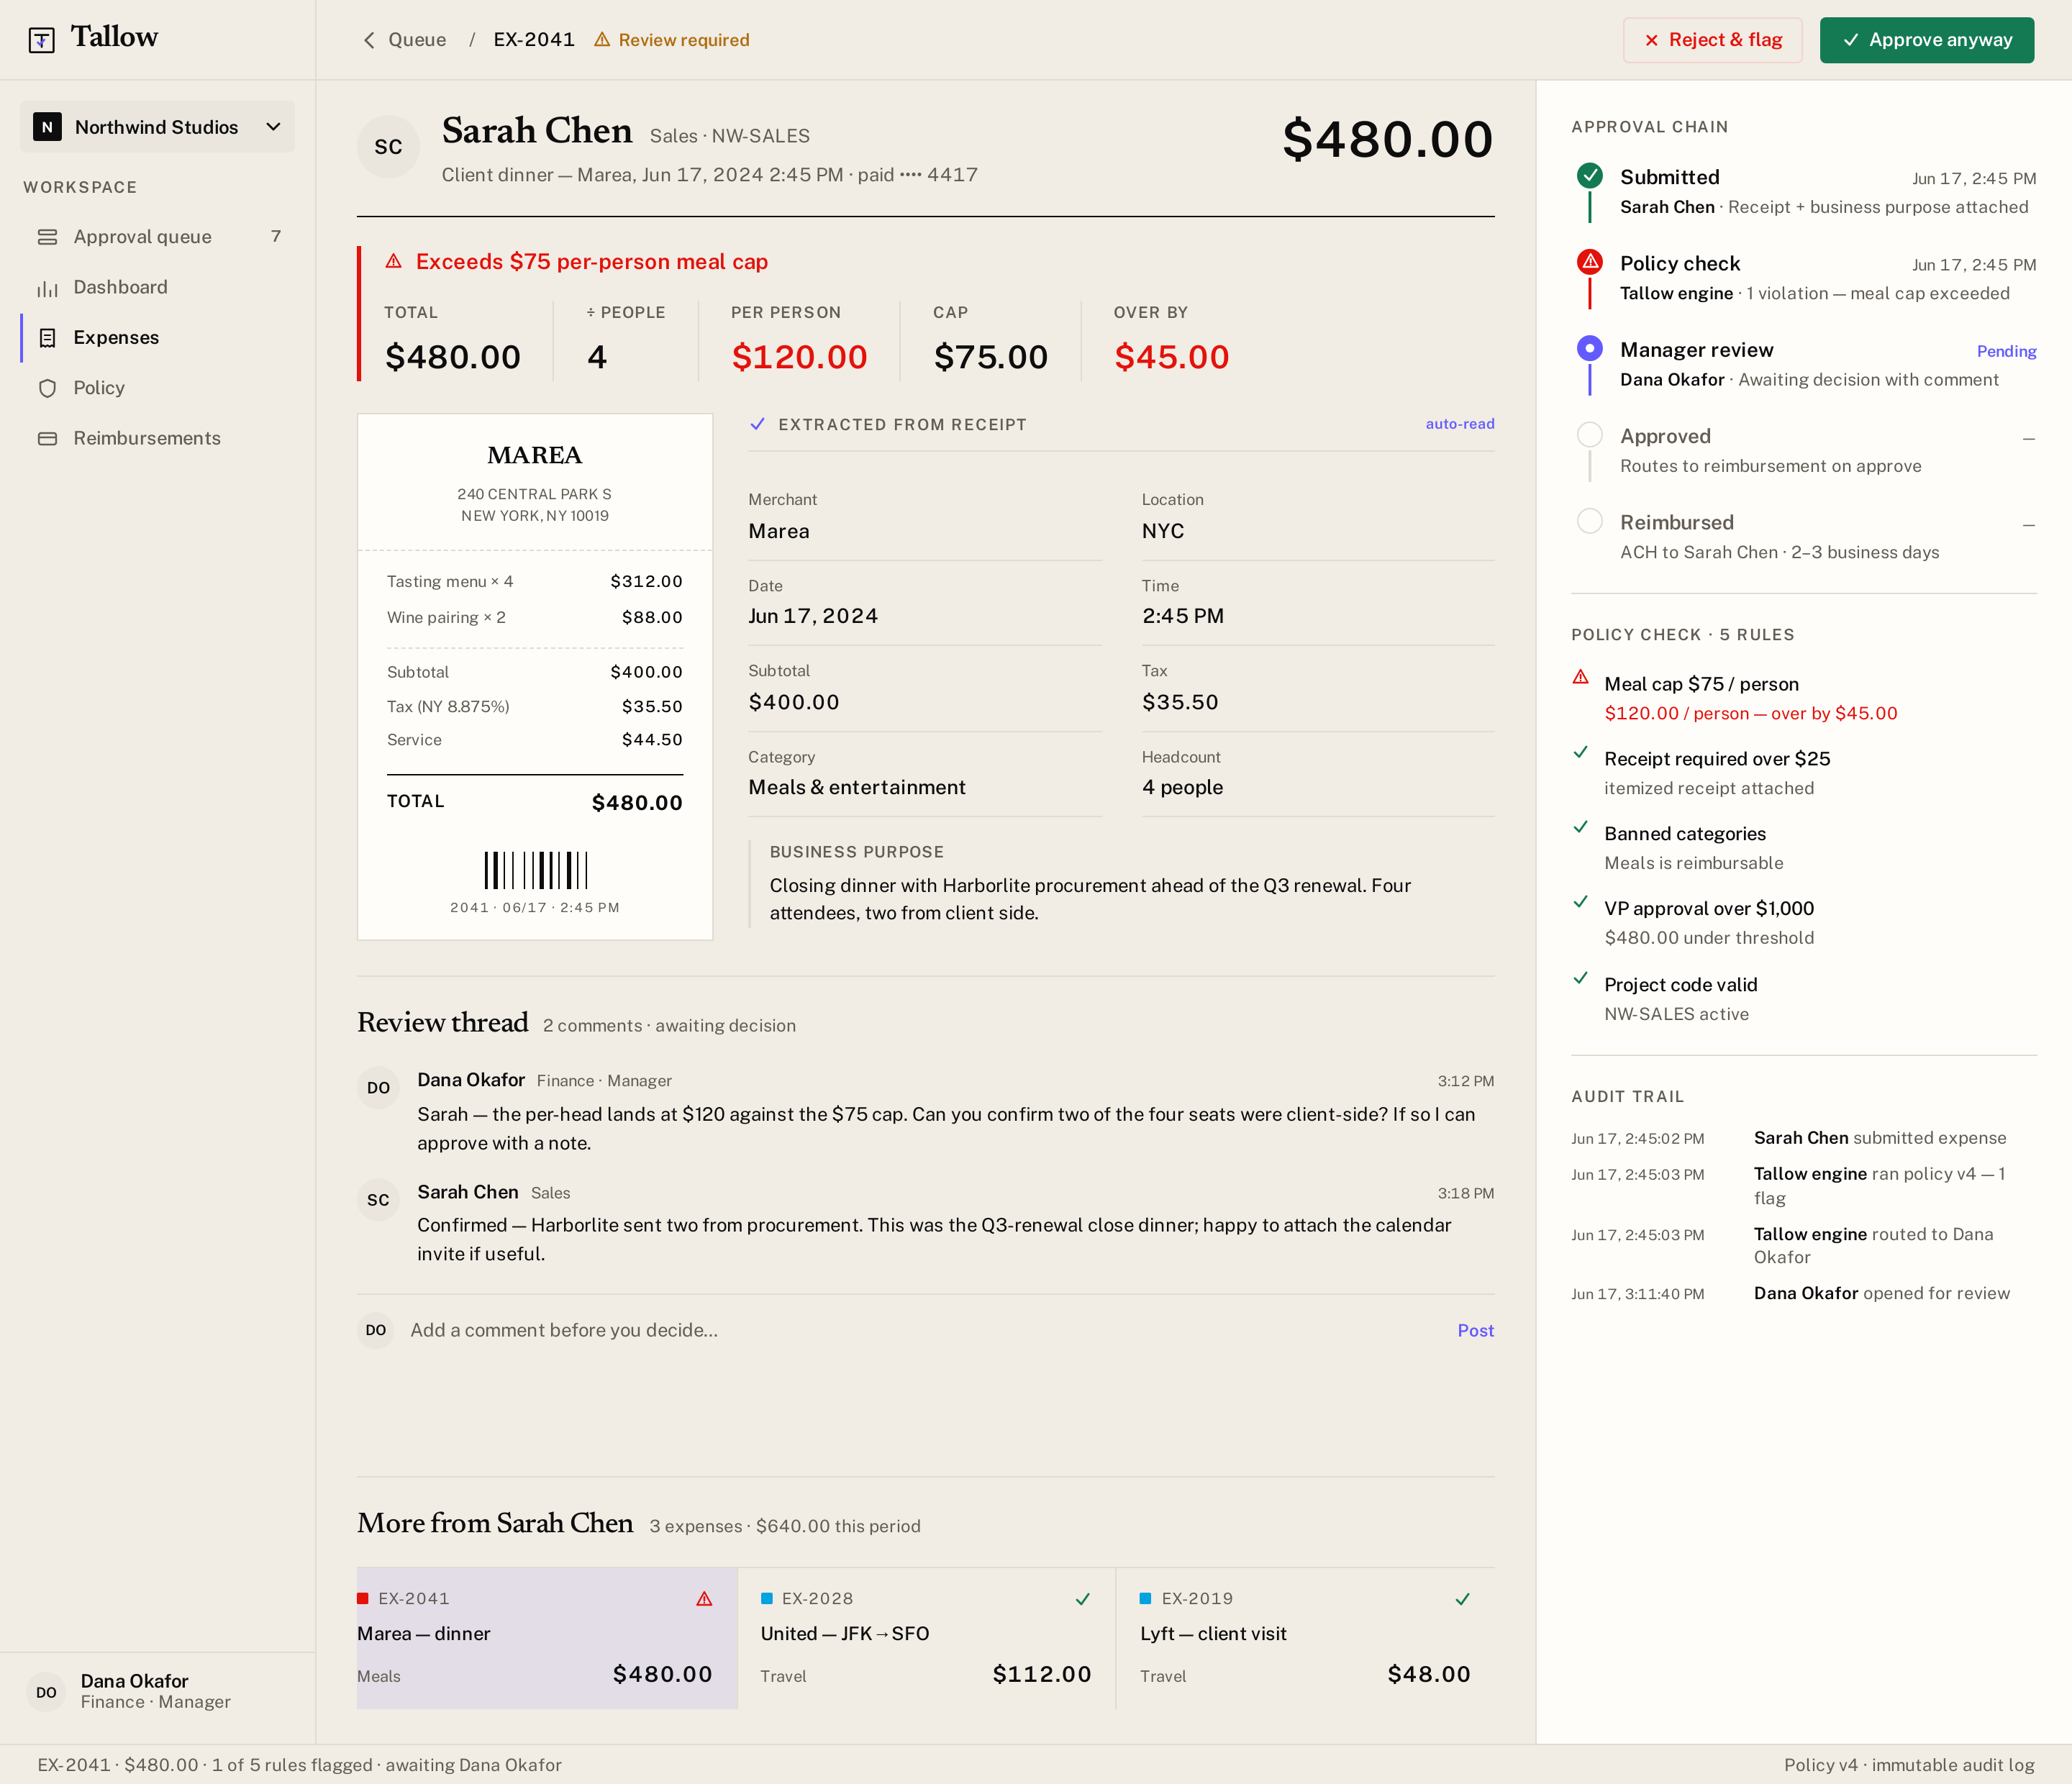Open the Northwind Studios workspace dropdown

click(x=157, y=127)
